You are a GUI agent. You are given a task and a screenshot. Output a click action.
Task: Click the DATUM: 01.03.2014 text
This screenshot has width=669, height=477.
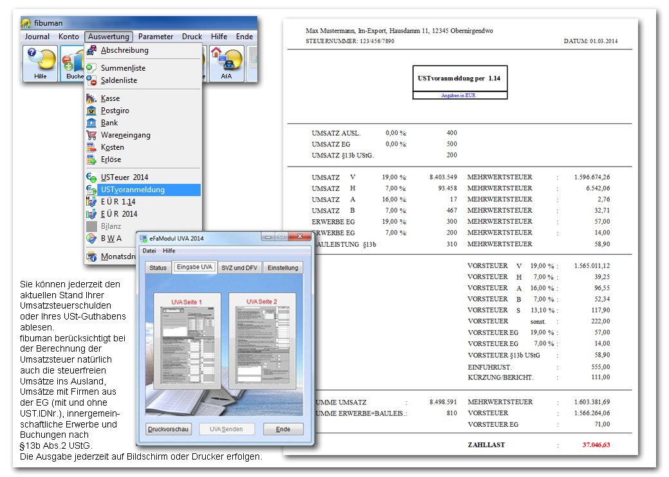591,41
